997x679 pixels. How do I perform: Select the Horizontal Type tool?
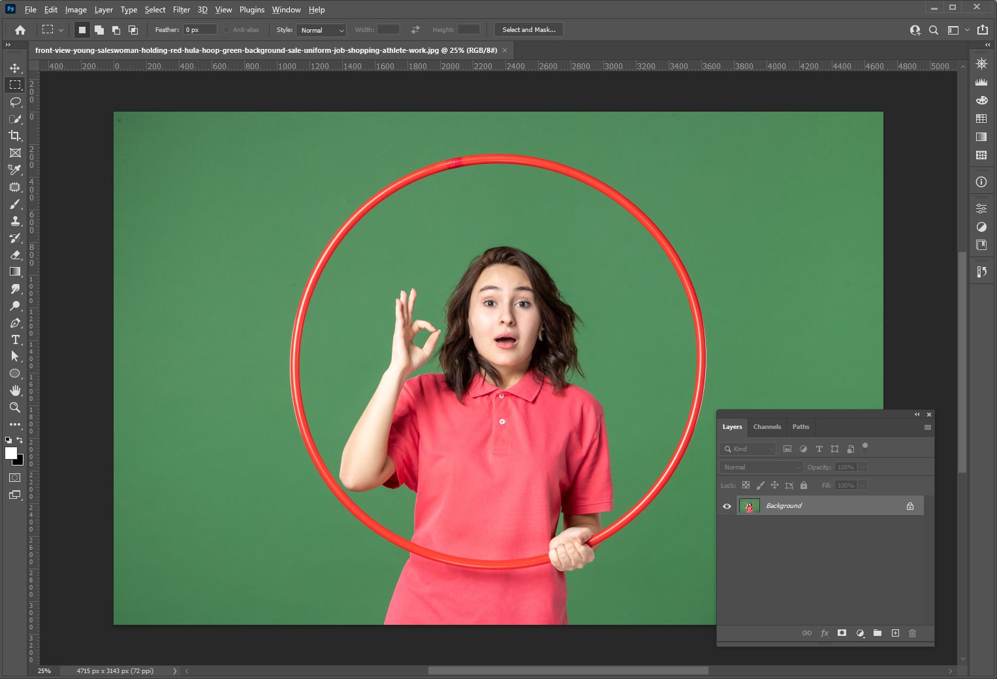(x=15, y=339)
